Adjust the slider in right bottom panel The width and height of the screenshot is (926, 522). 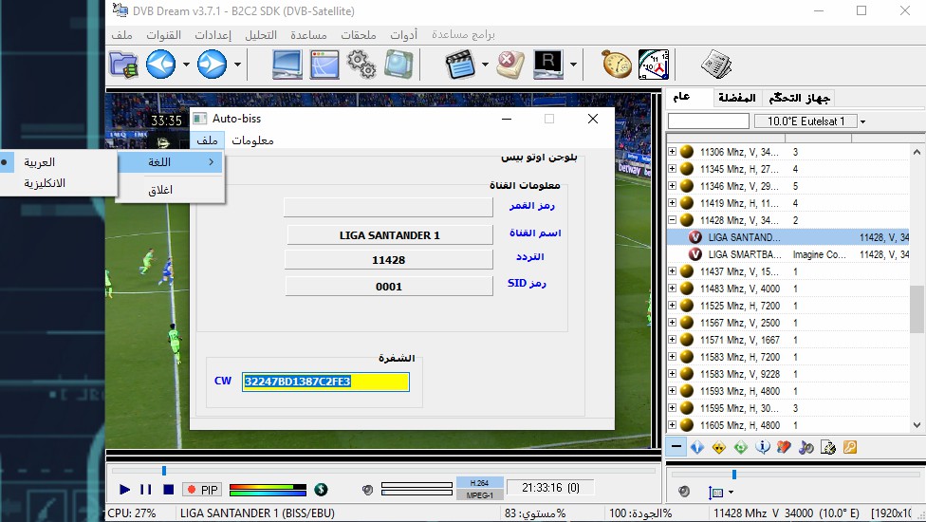click(734, 475)
